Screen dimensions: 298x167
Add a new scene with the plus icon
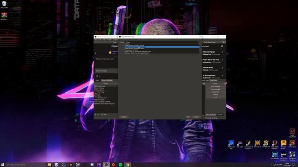(95, 115)
